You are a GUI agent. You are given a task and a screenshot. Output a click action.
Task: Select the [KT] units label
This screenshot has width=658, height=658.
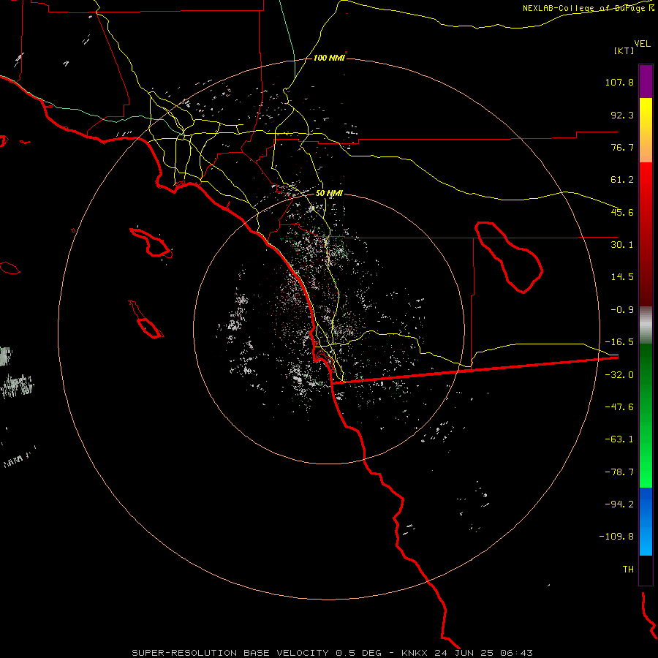pyautogui.click(x=624, y=50)
